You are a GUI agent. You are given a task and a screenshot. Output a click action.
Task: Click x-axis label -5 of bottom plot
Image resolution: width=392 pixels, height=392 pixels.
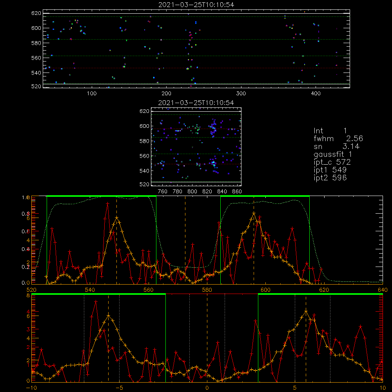pyautogui.click(x=120, y=388)
